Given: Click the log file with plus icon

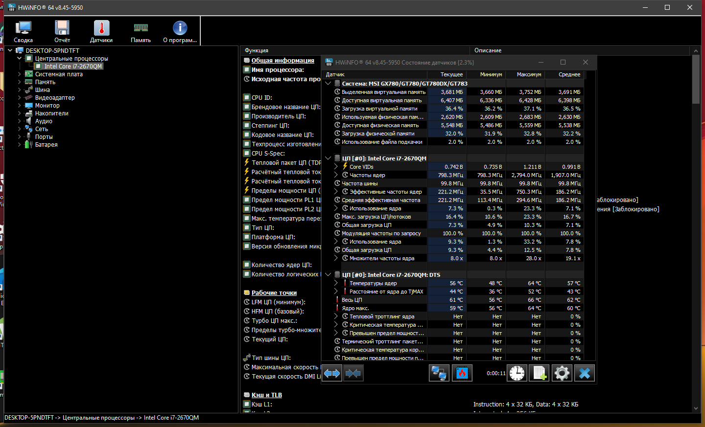Looking at the screenshot, I should point(539,373).
